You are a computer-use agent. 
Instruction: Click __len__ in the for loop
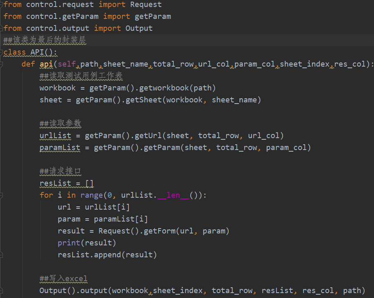click(x=173, y=195)
